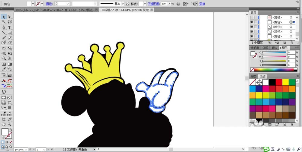The width and height of the screenshot is (302, 152).
Task: Close the 未标题-5 document tab
Action: pos(152,10)
